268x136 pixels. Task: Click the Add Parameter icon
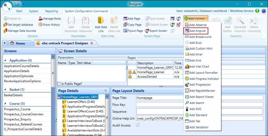pos(71,20)
